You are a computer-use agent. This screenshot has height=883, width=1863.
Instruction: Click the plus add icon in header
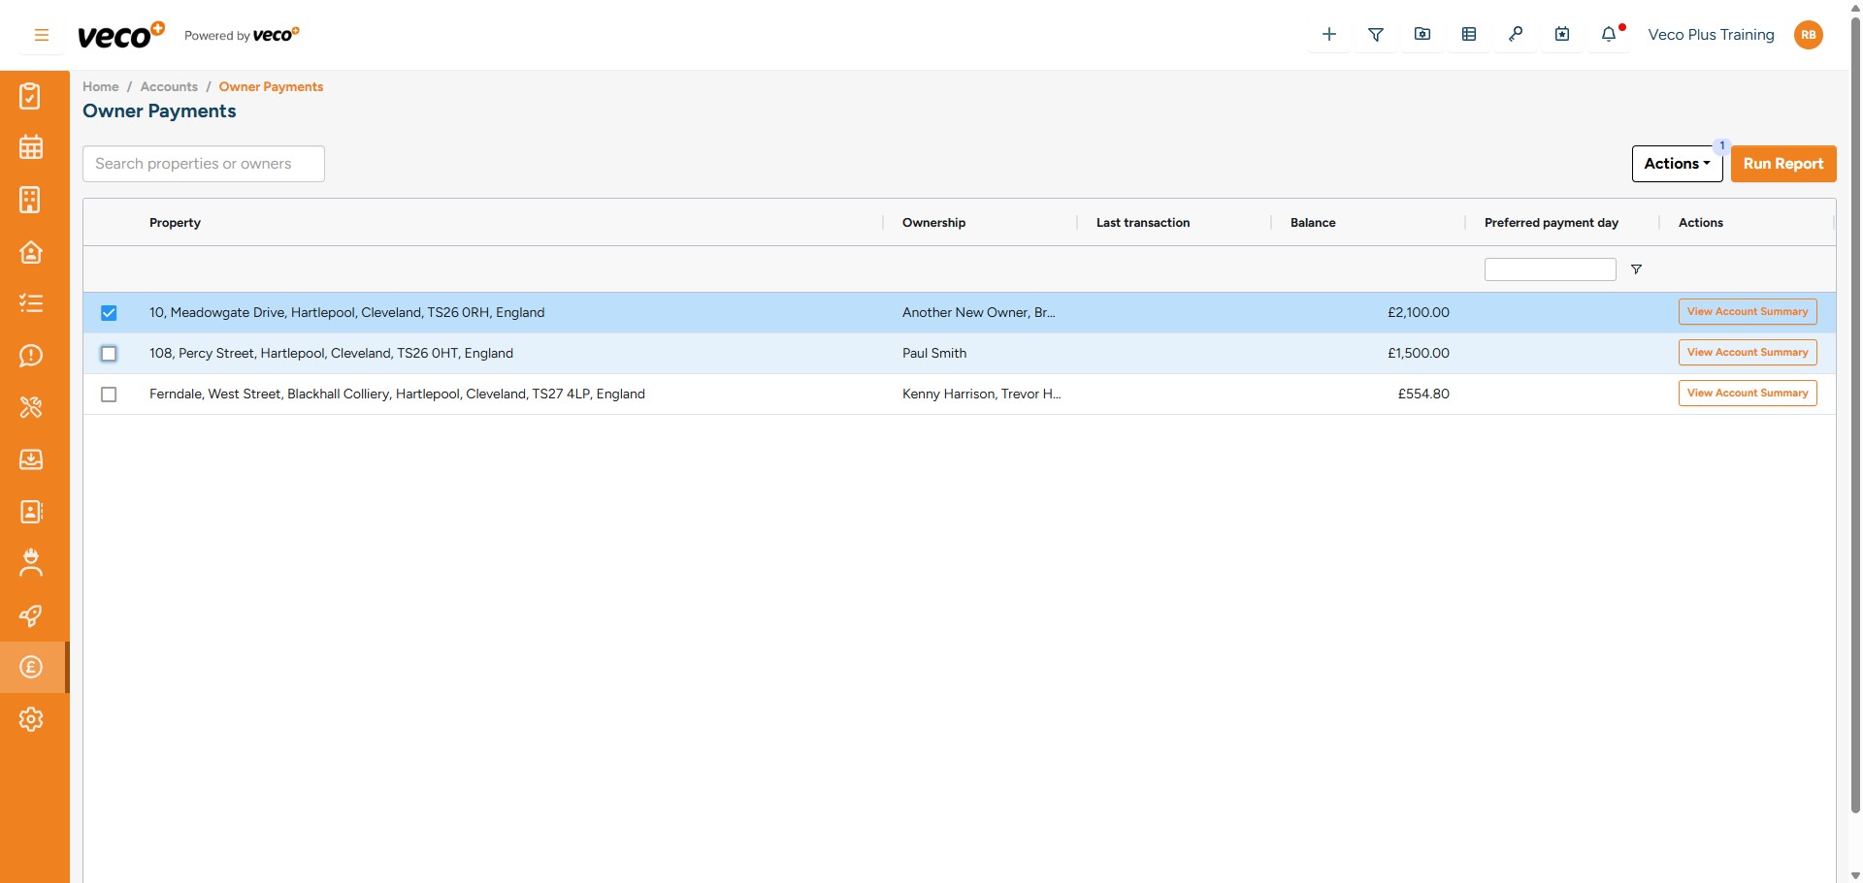coord(1329,35)
